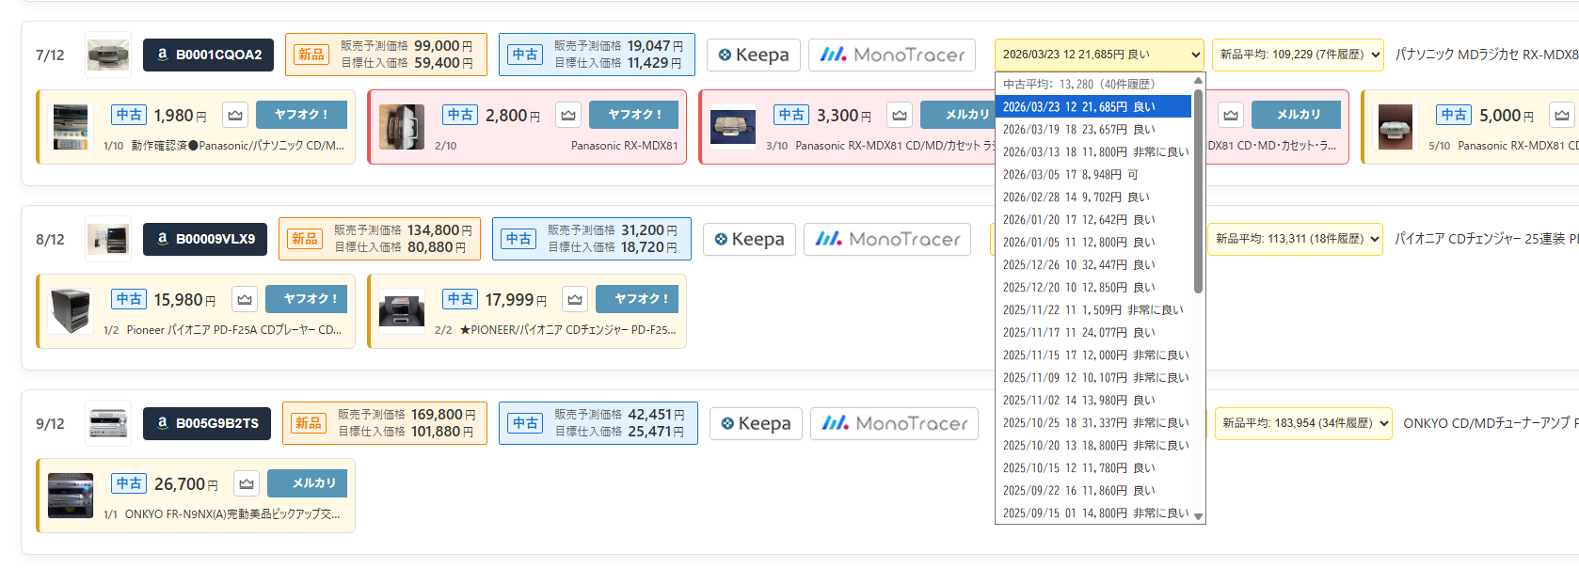Collapse the open 2026/03/23 used-price dropdown
Screen dimensions: 1579x568
point(1098,55)
